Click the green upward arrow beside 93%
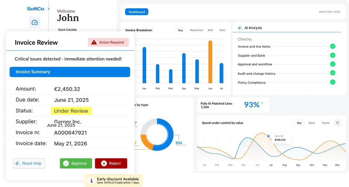The width and height of the screenshot is (349, 187). pos(262,103)
